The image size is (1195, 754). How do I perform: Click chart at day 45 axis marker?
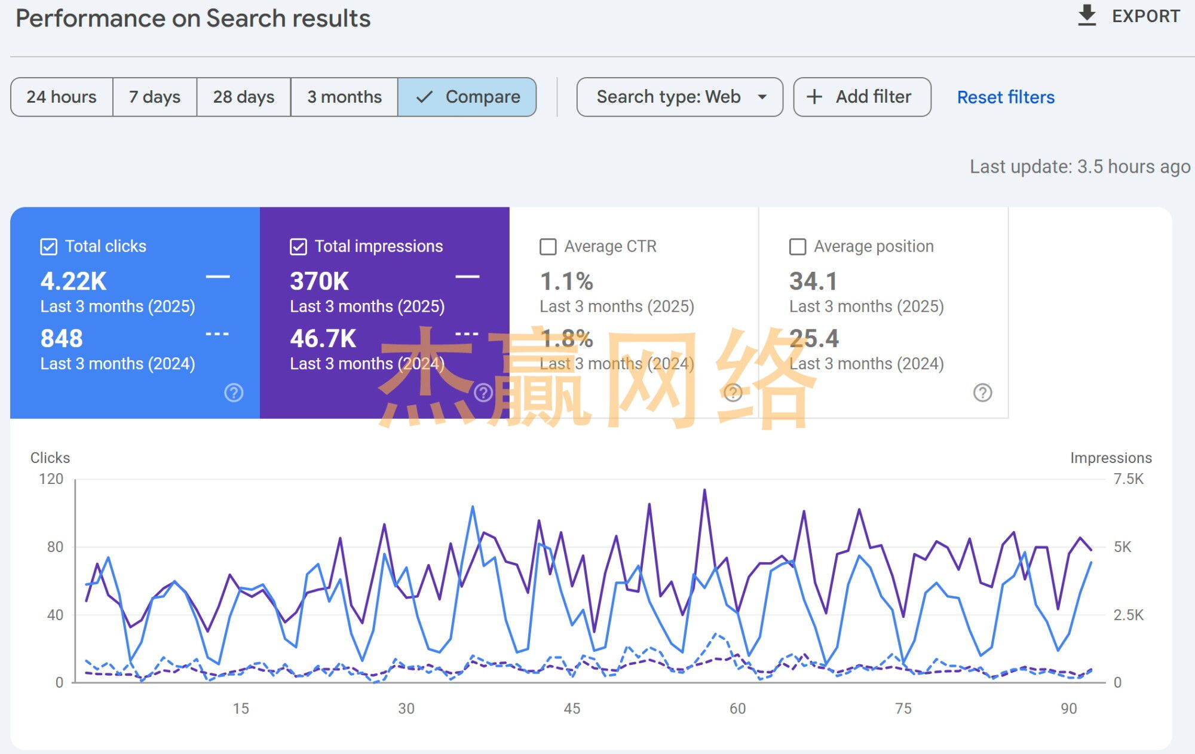(x=572, y=708)
